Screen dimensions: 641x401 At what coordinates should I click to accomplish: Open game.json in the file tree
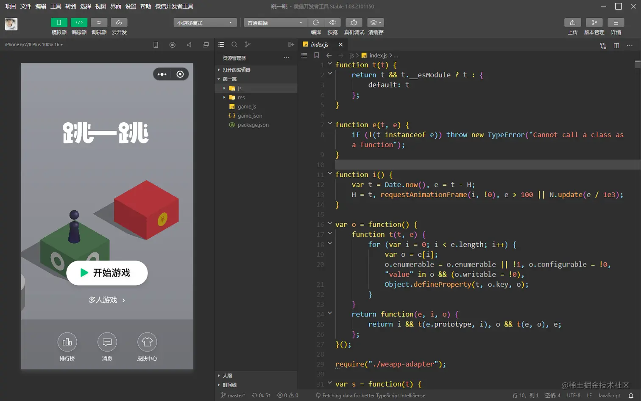coord(256,116)
